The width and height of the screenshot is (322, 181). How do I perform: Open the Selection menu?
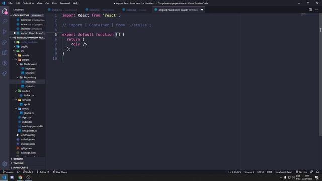pos(28,3)
